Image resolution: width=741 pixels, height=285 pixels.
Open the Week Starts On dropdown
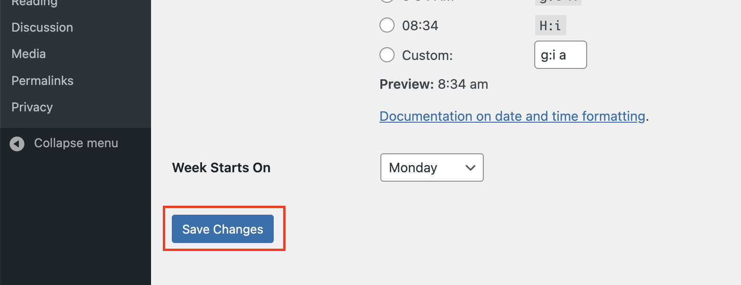coord(431,168)
